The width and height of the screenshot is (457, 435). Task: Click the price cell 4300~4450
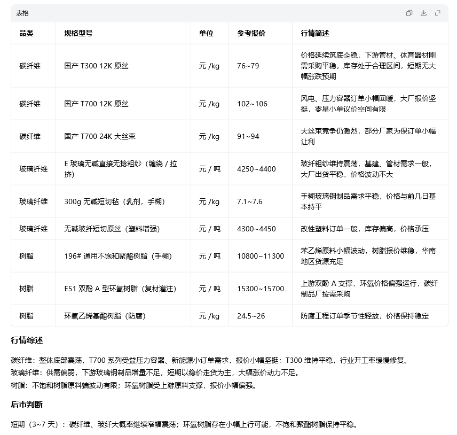pyautogui.click(x=256, y=229)
